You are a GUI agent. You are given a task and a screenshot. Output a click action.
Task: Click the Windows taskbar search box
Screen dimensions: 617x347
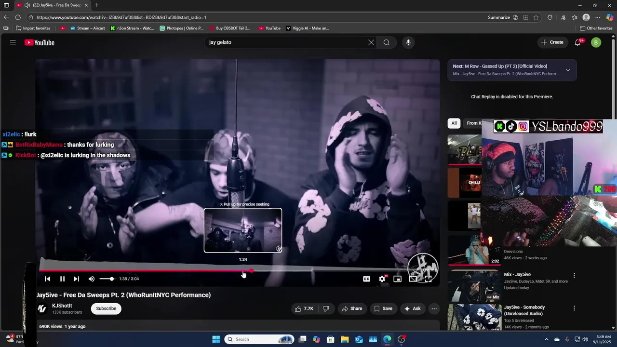click(x=260, y=339)
